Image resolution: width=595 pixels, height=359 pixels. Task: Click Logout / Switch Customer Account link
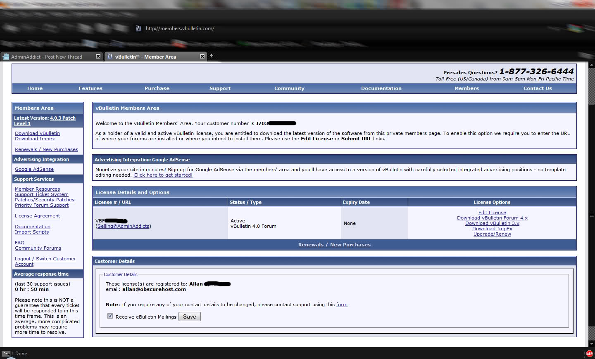45,261
